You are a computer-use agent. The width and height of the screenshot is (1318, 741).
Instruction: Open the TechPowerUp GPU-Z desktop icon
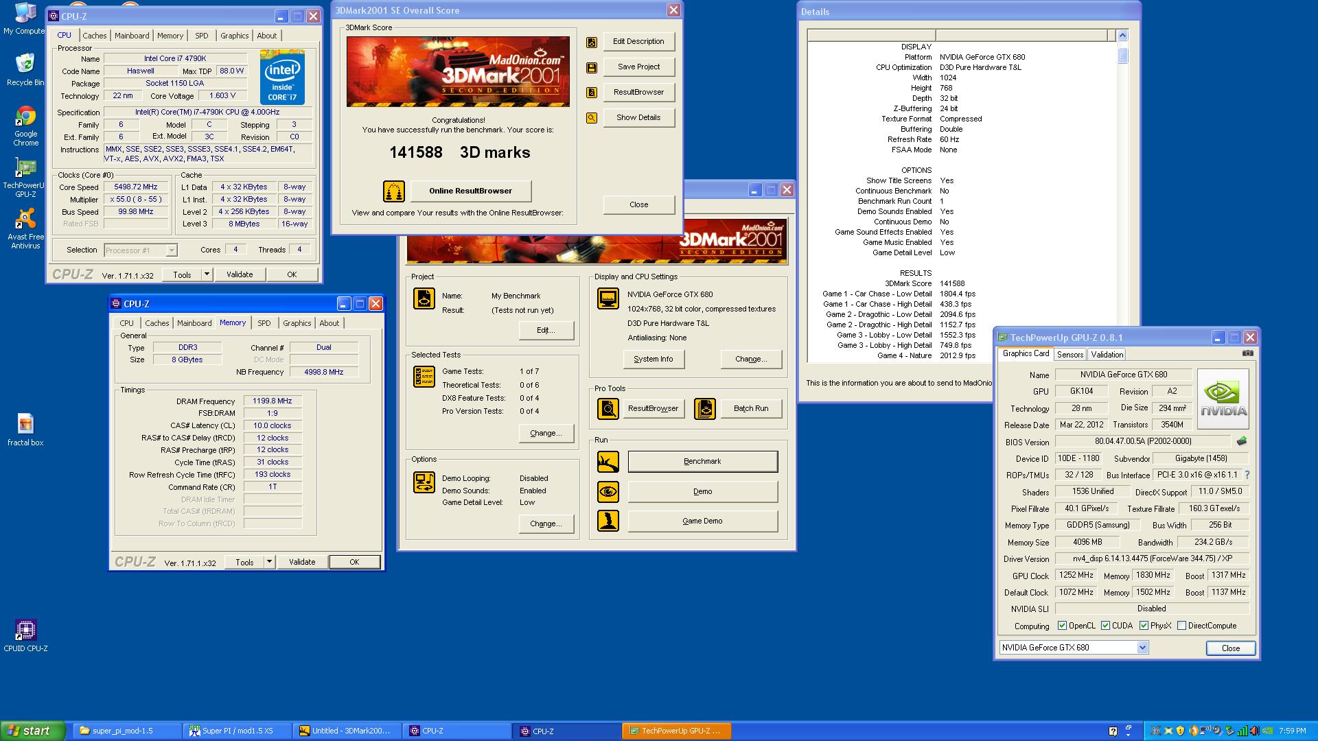pyautogui.click(x=25, y=178)
